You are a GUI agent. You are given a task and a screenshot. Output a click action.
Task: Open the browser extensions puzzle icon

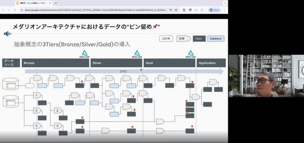[x=202, y=10]
